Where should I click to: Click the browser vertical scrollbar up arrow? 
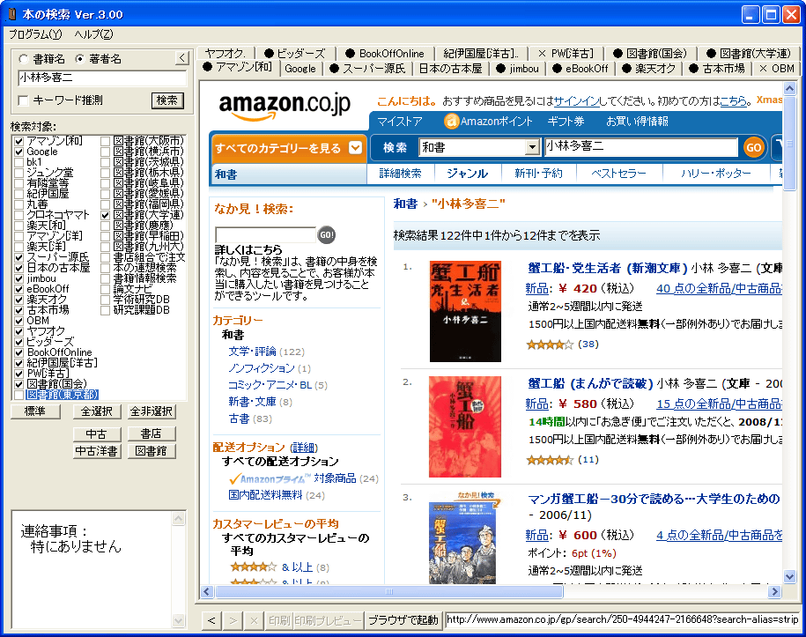click(789, 88)
